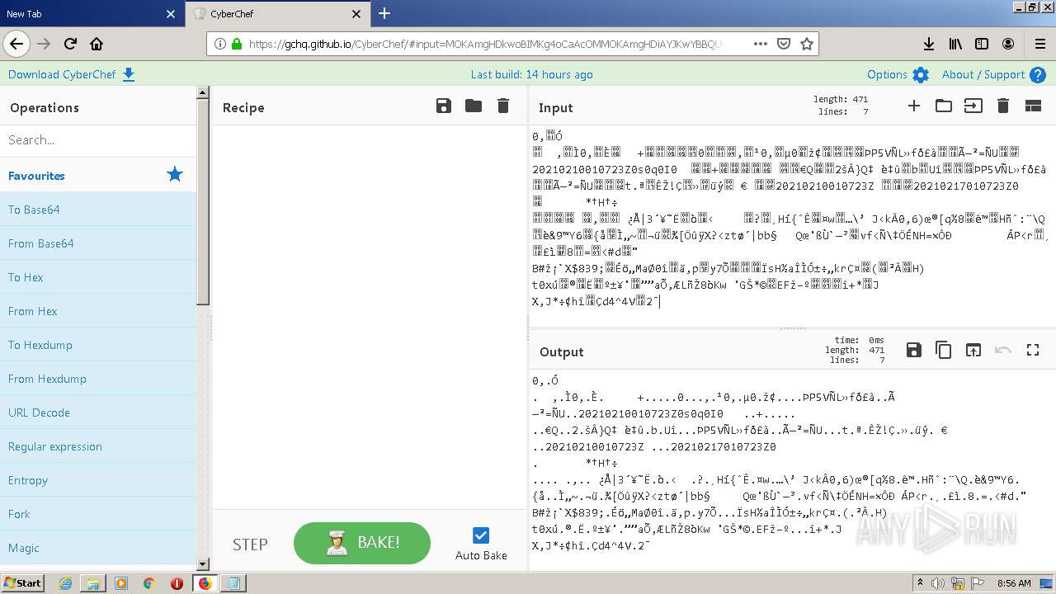This screenshot has height=594, width=1056.
Task: Open Firefox account menu
Action: 1008,44
